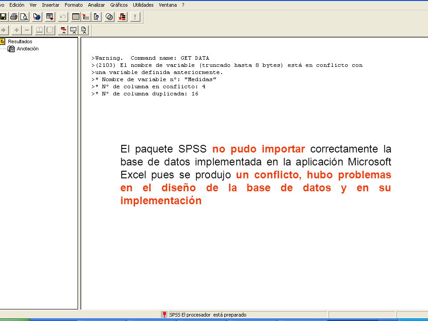The height and width of the screenshot is (321, 428).
Task: Click 'SPSS El procesador está preparado' status
Action: [x=208, y=315]
